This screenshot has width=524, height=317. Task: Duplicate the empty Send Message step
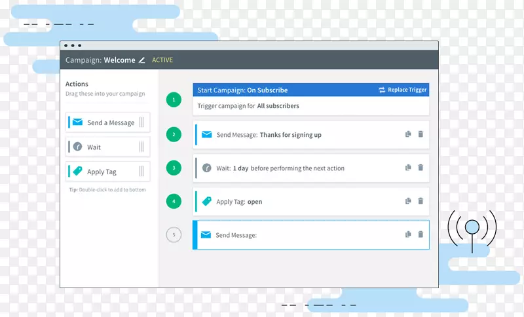pos(408,234)
